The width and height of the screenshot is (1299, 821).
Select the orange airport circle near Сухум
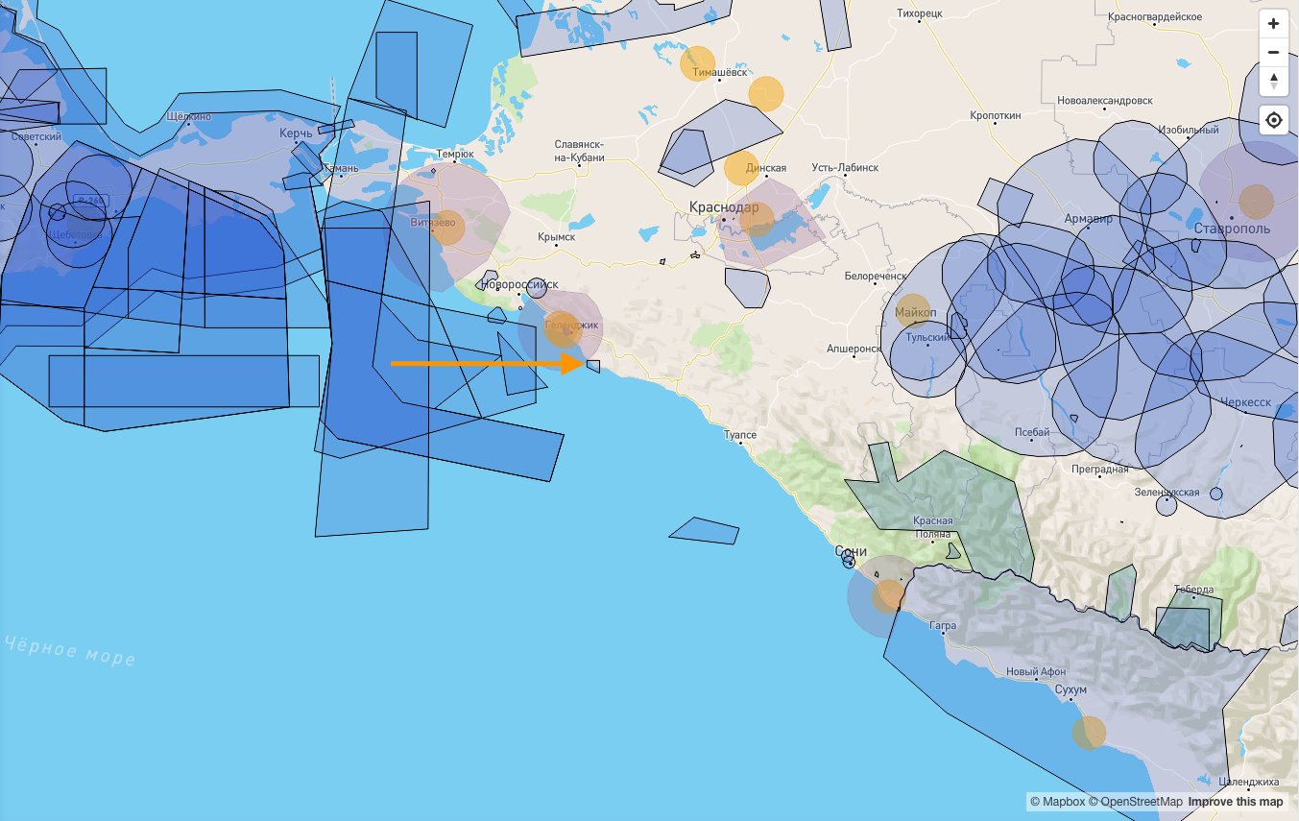click(1089, 733)
